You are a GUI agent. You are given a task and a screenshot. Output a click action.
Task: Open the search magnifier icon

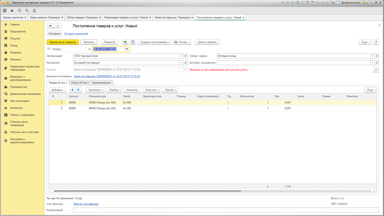click(27, 10)
